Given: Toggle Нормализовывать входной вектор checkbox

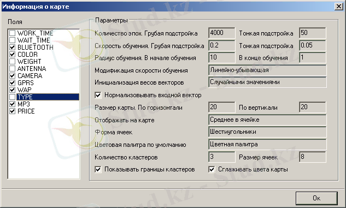Looking at the screenshot, I should pyautogui.click(x=98, y=95).
